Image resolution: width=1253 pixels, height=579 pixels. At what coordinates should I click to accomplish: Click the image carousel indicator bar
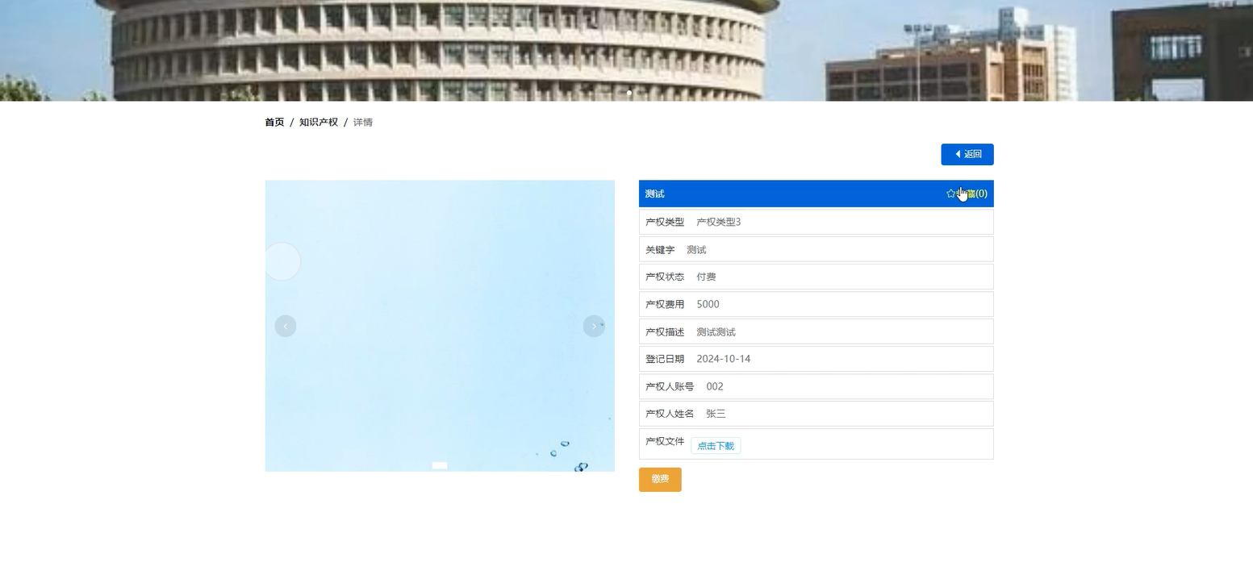440,465
